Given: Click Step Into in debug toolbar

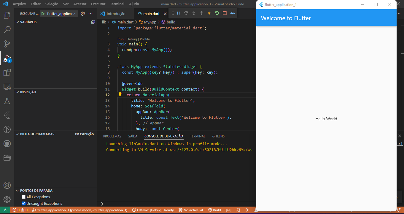Looking at the screenshot, I should point(194,13).
